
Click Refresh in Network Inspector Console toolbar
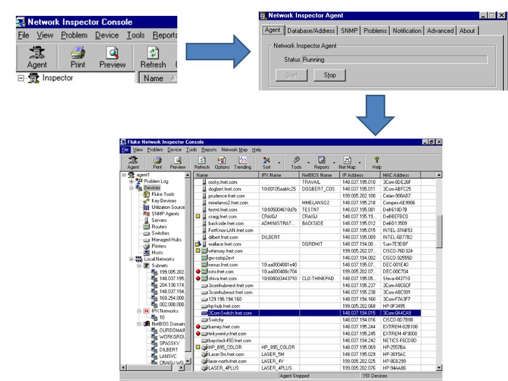pos(153,57)
